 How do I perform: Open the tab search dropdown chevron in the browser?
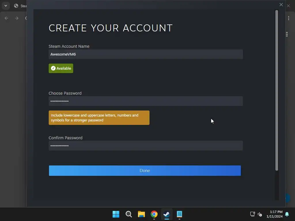tap(6, 6)
